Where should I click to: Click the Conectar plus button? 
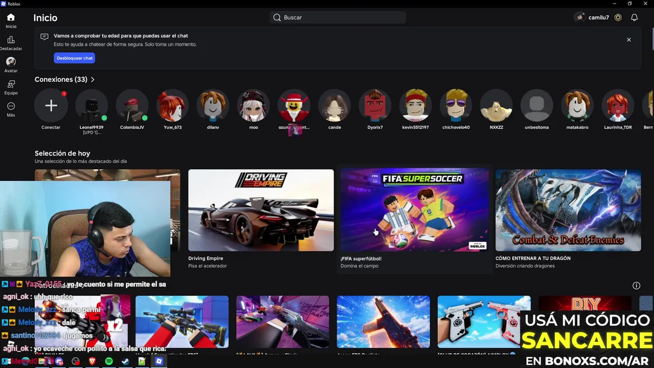(51, 106)
